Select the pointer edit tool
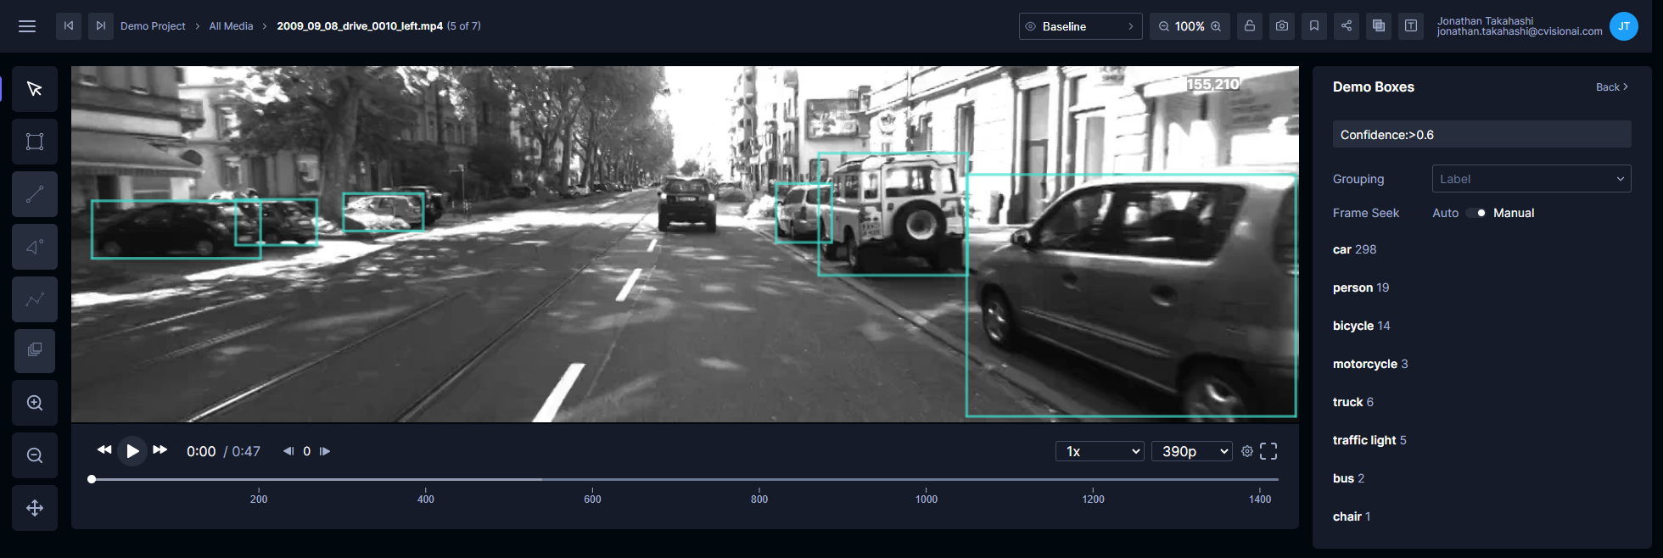1663x558 pixels. pyautogui.click(x=35, y=89)
